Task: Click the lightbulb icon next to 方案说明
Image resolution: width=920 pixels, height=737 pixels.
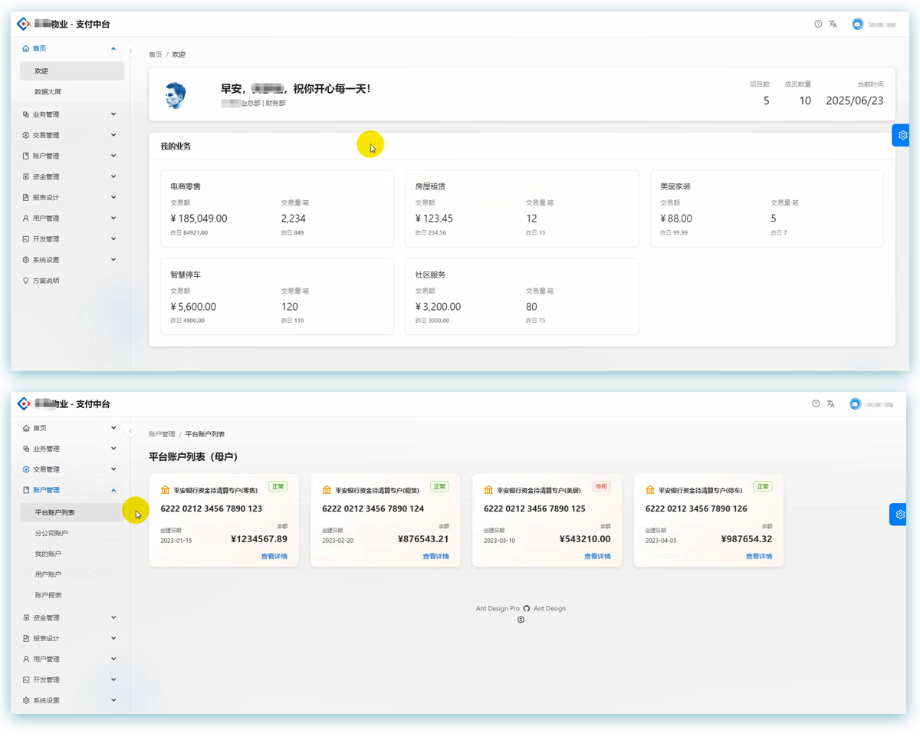Action: (26, 281)
